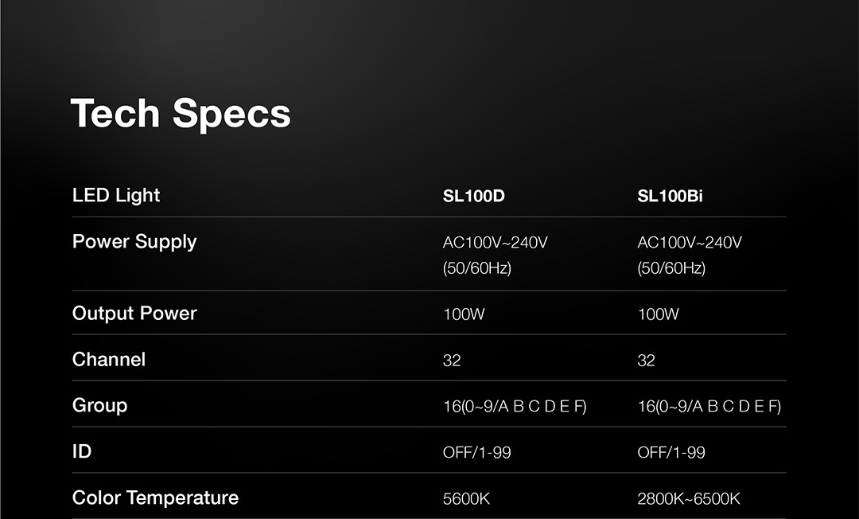Click the 100W value under SL100Bi
Viewport: 859px width, 519px height.
[x=658, y=314]
